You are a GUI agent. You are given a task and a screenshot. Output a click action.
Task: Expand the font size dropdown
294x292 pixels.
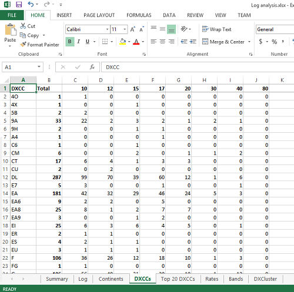125,29
